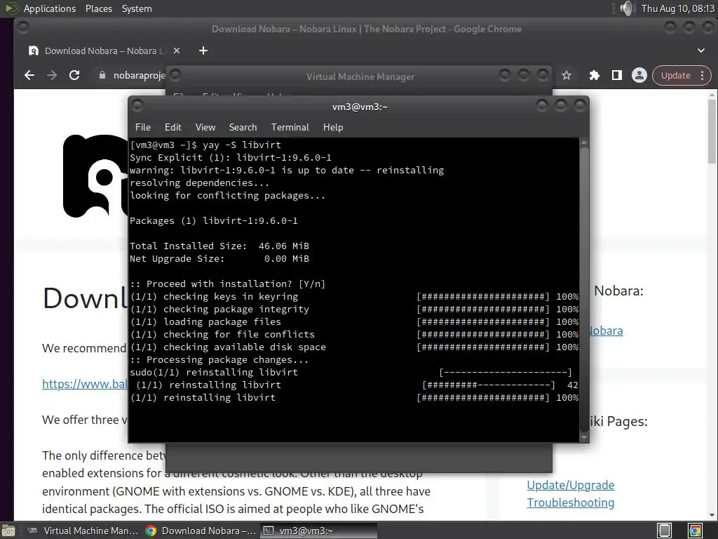
Task: Click the Virtual Machine Manager title bar
Action: point(360,76)
